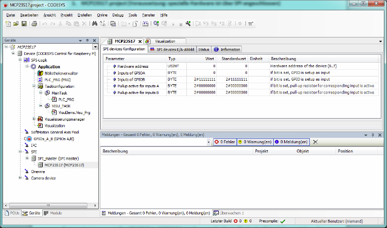The width and height of the screenshot is (387, 228).
Task: Open the project tree dropdown beside MCP23S17
Action: point(95,47)
